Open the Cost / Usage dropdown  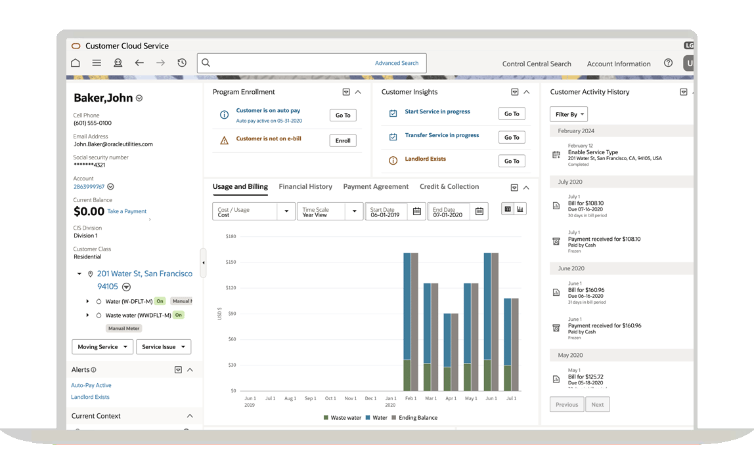coord(286,211)
